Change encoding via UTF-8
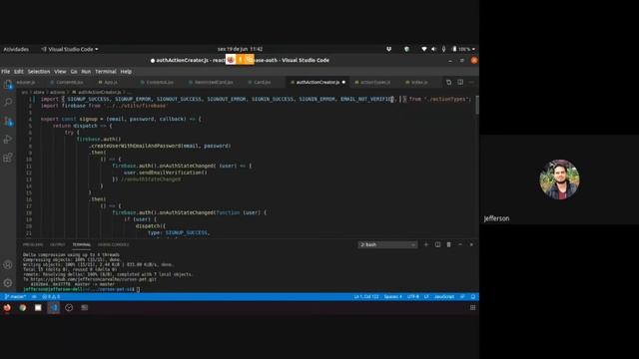The image size is (639, 359). coord(412,297)
